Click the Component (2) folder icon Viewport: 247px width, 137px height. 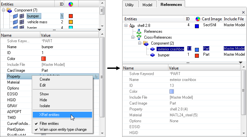[x=146, y=43]
